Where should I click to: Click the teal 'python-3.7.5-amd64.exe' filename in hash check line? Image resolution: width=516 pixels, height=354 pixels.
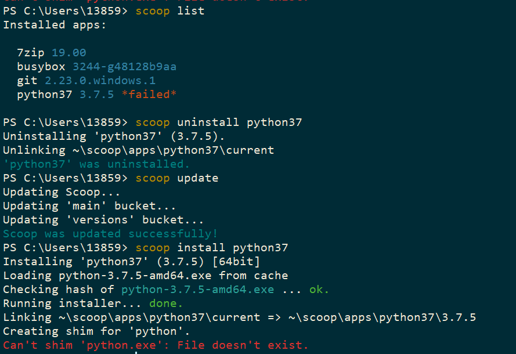[x=198, y=290]
